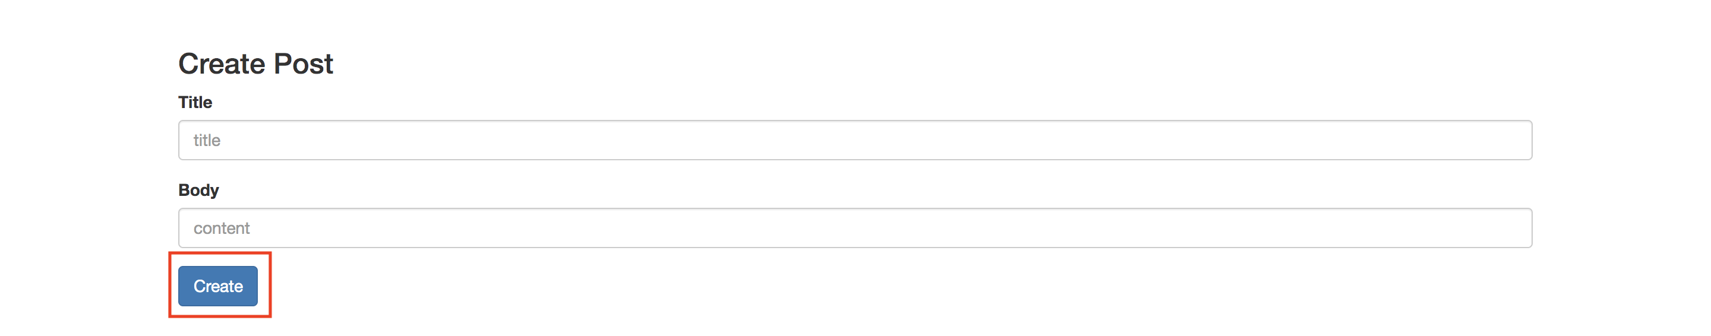Screen dimensions: 1711x336
Task: Click the Title field label
Action: [x=195, y=102]
